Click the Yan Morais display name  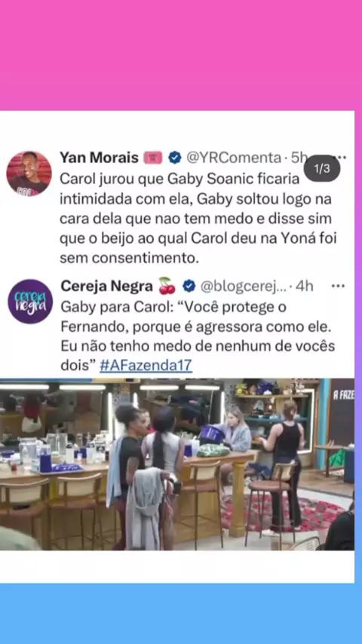click(99, 158)
